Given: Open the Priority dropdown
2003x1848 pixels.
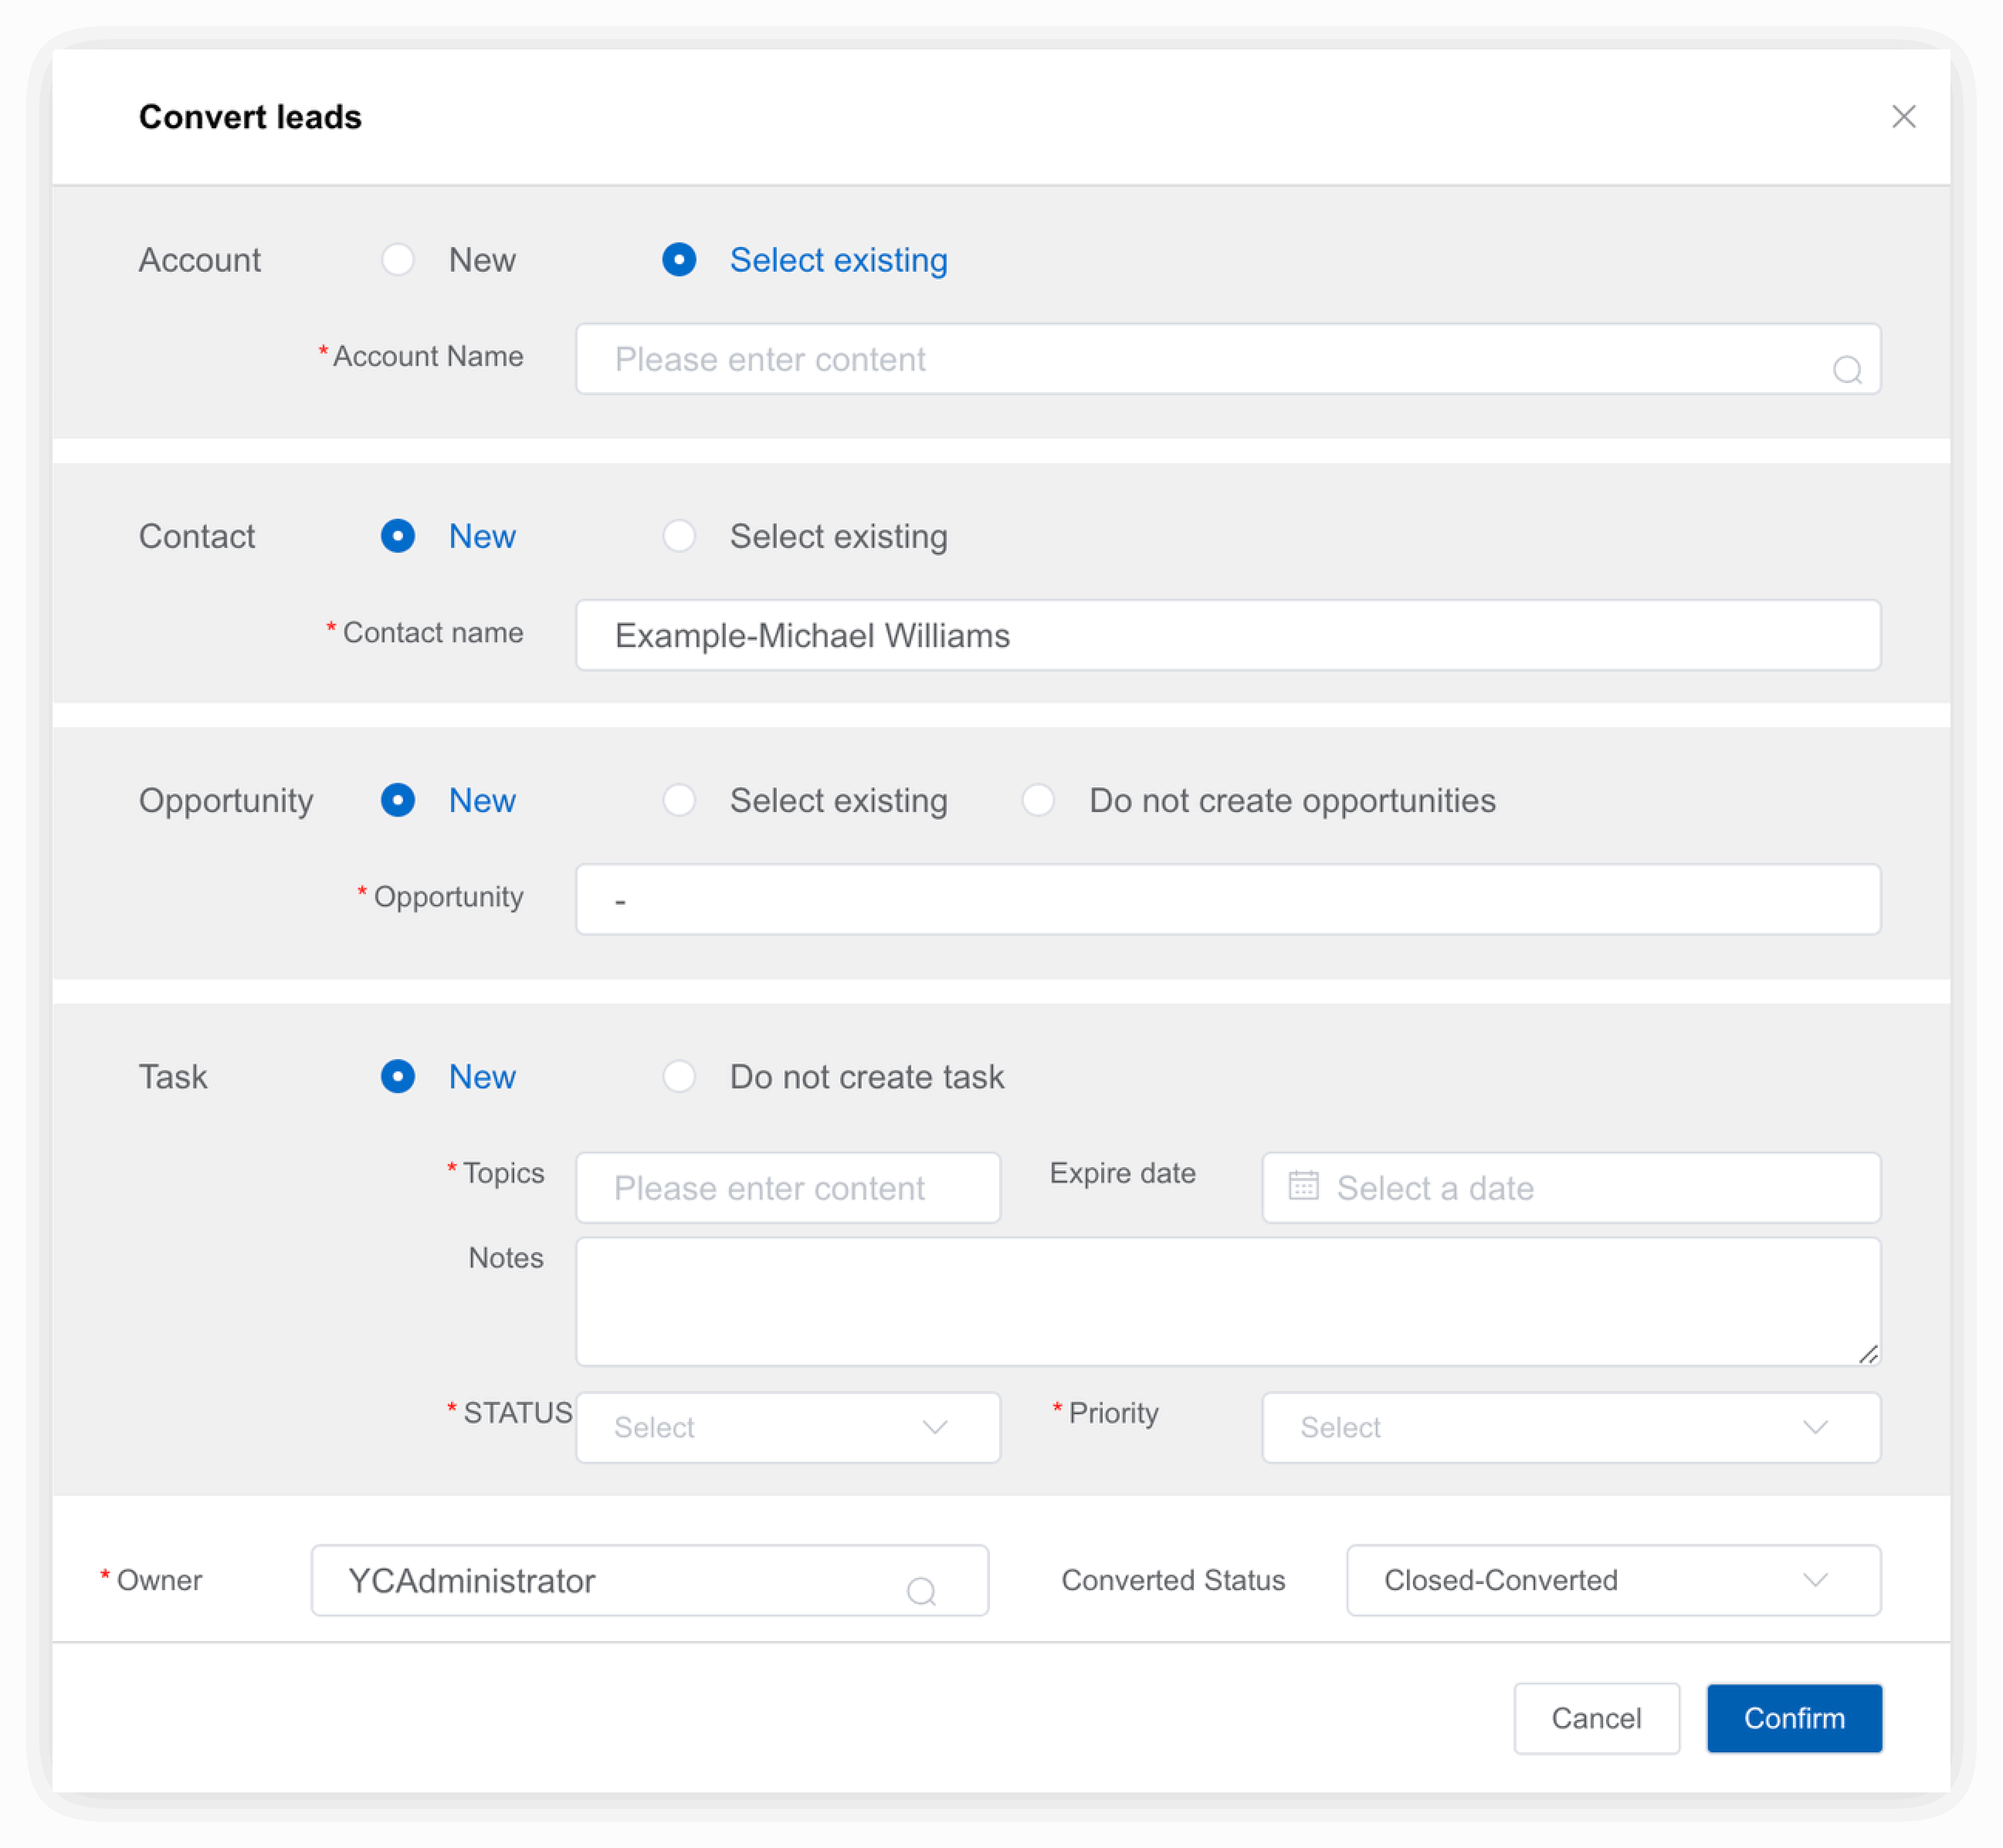Looking at the screenshot, I should [1570, 1427].
